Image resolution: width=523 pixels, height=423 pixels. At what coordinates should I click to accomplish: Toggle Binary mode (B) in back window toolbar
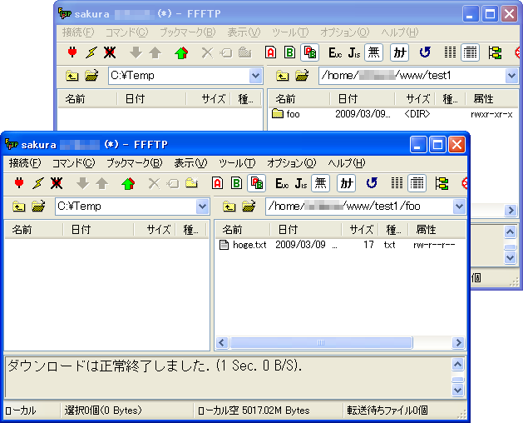pyautogui.click(x=290, y=52)
